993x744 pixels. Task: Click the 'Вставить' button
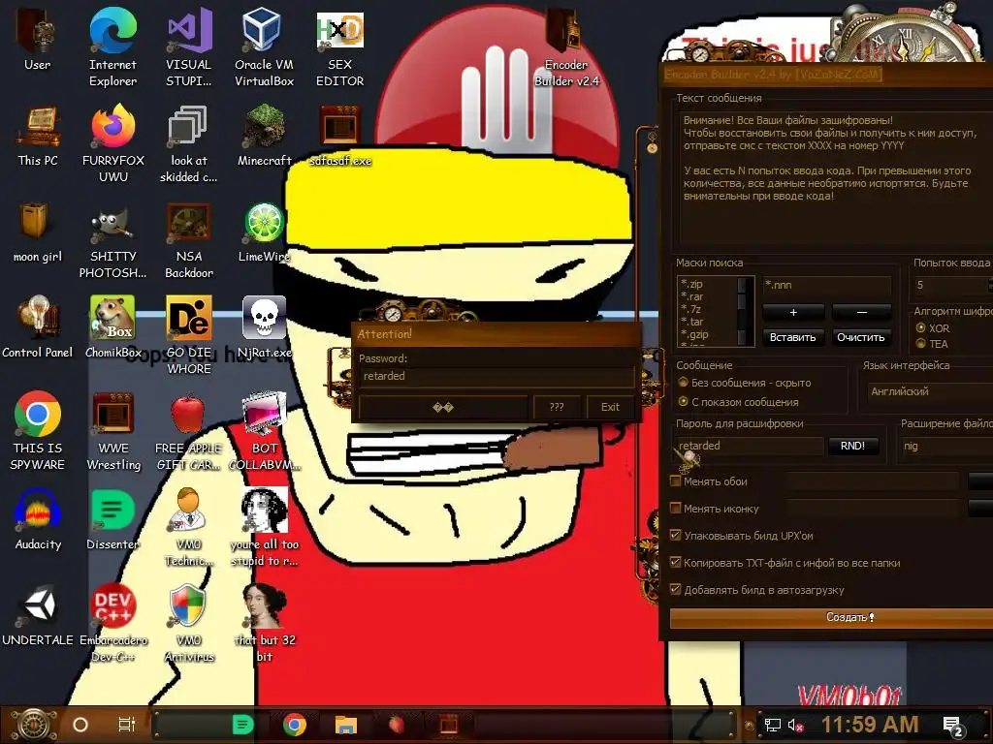tap(793, 337)
